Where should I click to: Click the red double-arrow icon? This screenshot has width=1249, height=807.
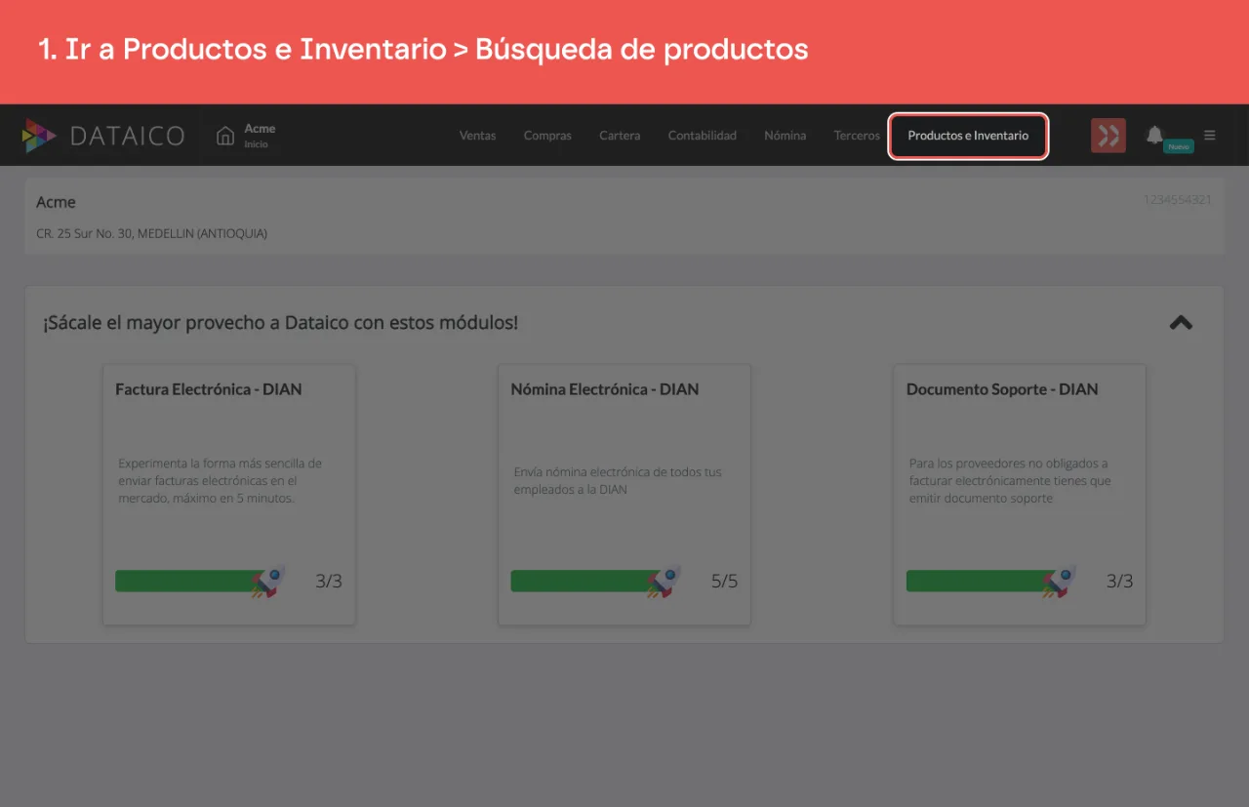(x=1108, y=136)
